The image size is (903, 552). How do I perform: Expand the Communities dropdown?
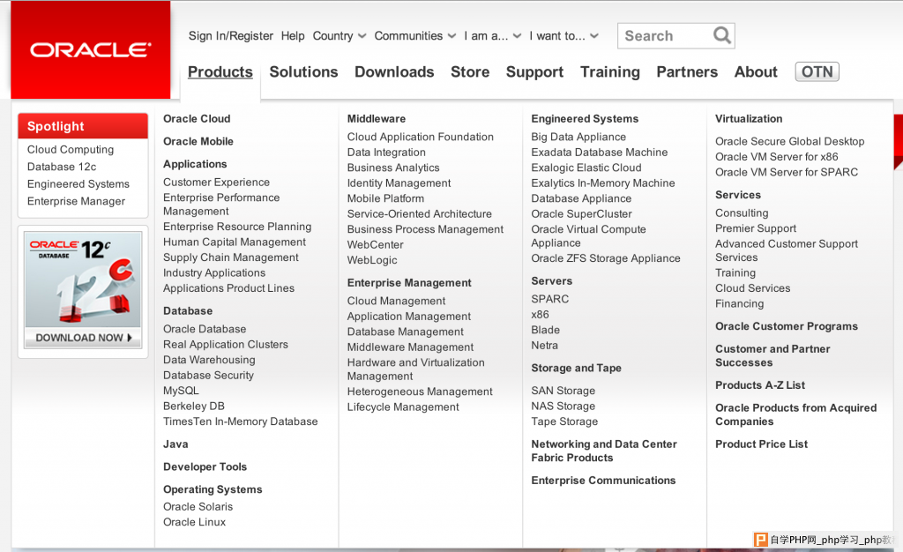coord(414,35)
